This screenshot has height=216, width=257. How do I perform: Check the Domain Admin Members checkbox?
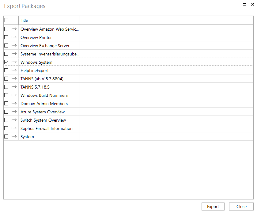coord(6,104)
